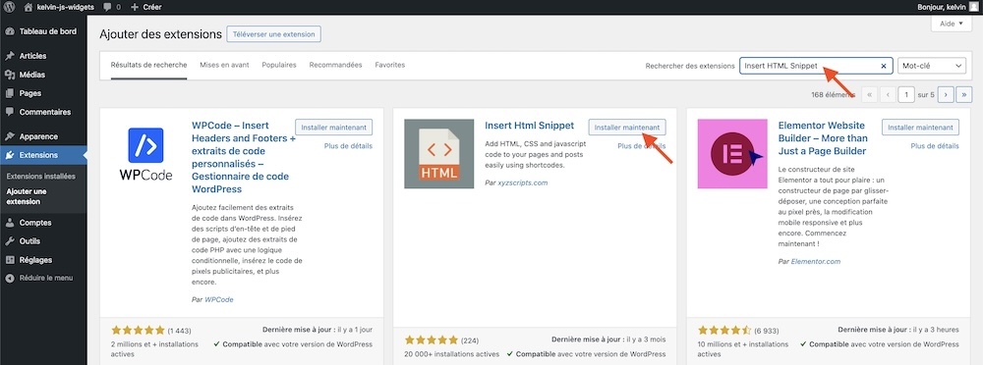Open Ajouter une extension submenu item
The image size is (983, 365).
click(x=28, y=196)
